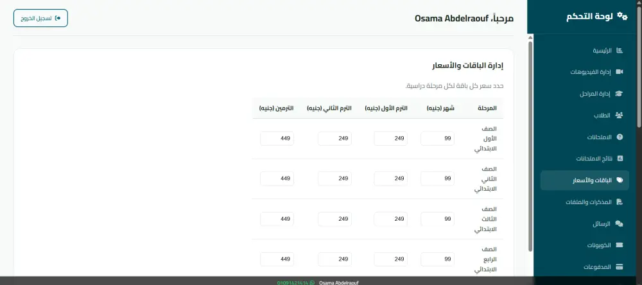Click the الصف الرابع الابتدائي row label
This screenshot has width=642, height=285.
click(485, 259)
